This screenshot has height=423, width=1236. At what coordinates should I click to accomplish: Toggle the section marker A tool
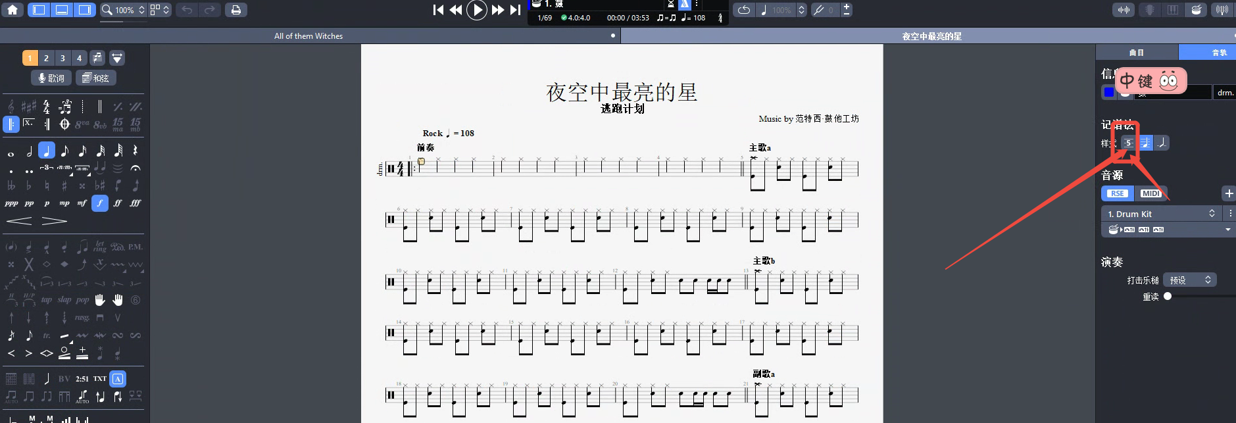click(x=118, y=378)
